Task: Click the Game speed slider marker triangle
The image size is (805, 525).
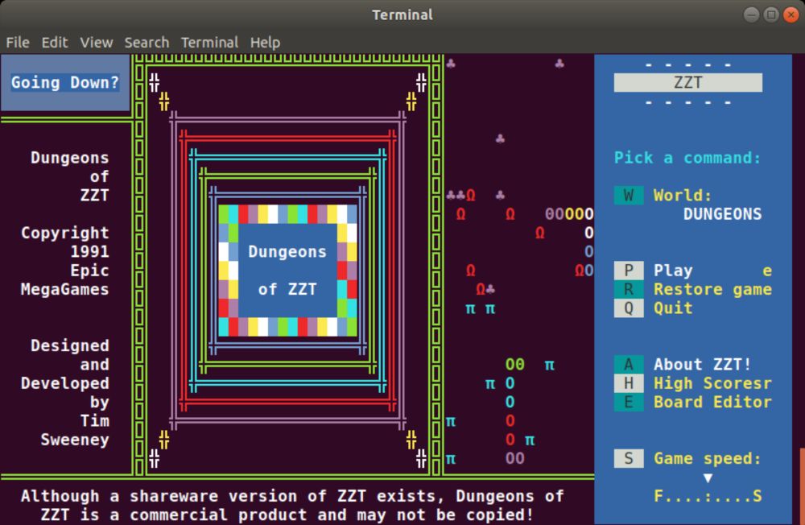Action: coord(708,477)
